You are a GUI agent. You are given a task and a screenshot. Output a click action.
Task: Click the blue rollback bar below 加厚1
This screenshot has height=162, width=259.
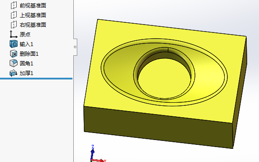click(x=36, y=79)
